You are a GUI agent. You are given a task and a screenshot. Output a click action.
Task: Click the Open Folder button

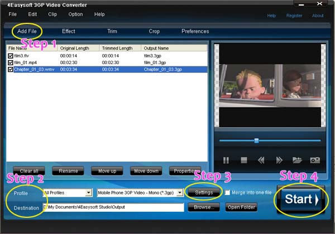241,207
